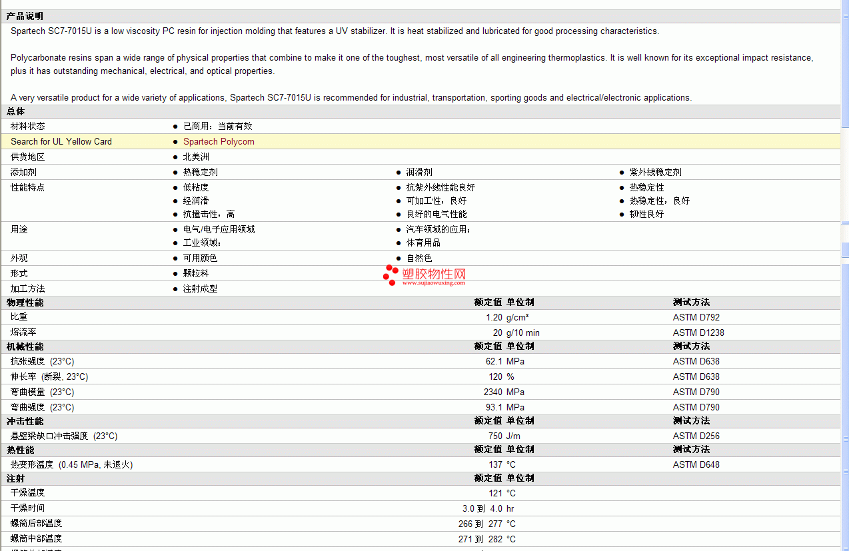Select the 注射 section header

(x=16, y=478)
